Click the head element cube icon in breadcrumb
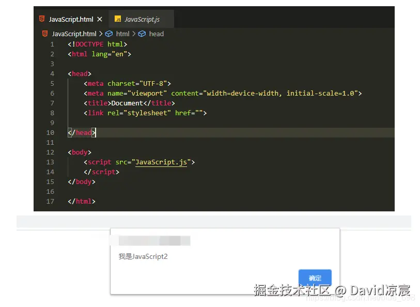The height and width of the screenshot is (307, 420). click(142, 34)
